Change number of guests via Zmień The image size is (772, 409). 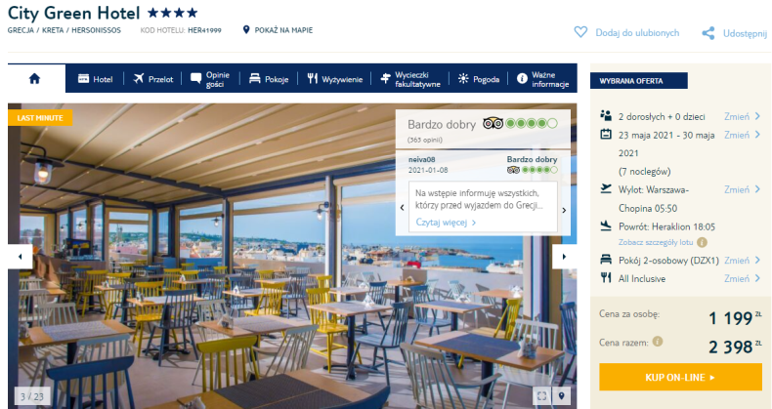click(743, 116)
